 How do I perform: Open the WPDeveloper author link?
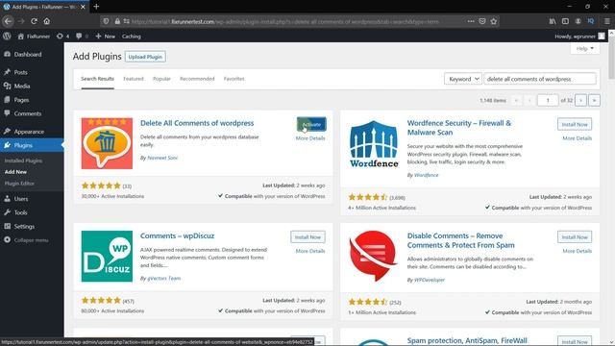click(x=430, y=280)
